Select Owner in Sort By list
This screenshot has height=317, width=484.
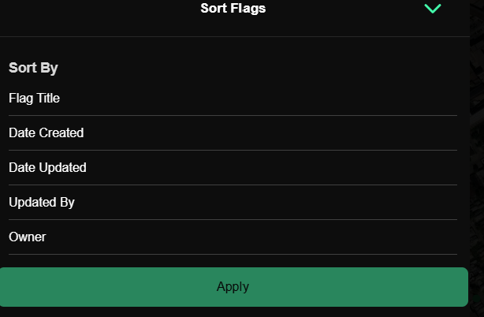click(x=233, y=237)
